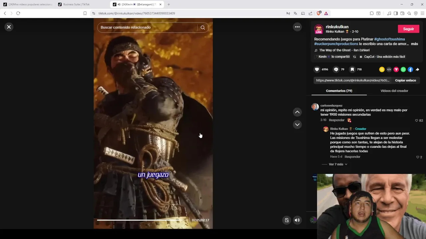The height and width of the screenshot is (239, 426).
Task: Click the 'Buscar contenido relacionado' search field
Action: [148, 28]
